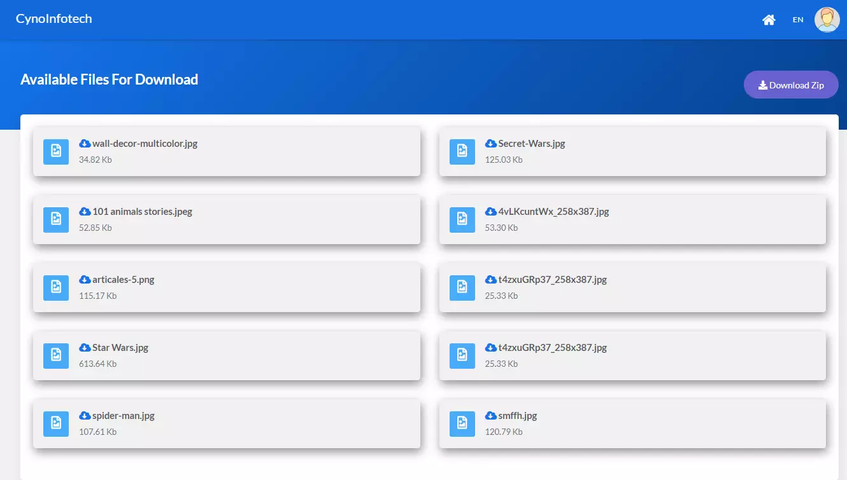Open the user avatar profile menu

click(827, 20)
